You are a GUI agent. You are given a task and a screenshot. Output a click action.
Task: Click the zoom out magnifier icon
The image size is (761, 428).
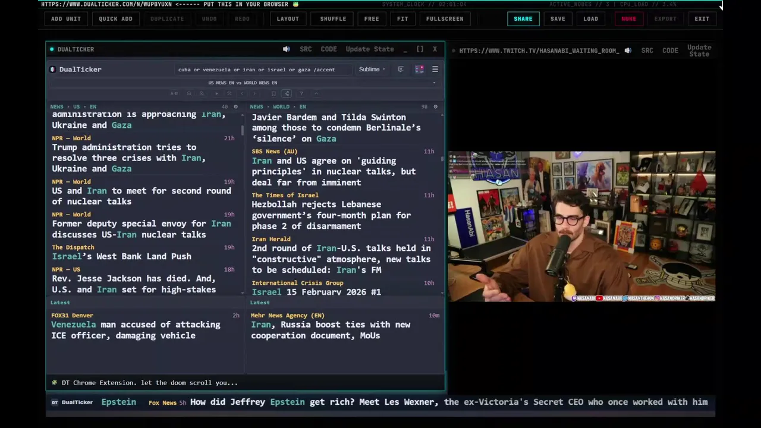[189, 93]
